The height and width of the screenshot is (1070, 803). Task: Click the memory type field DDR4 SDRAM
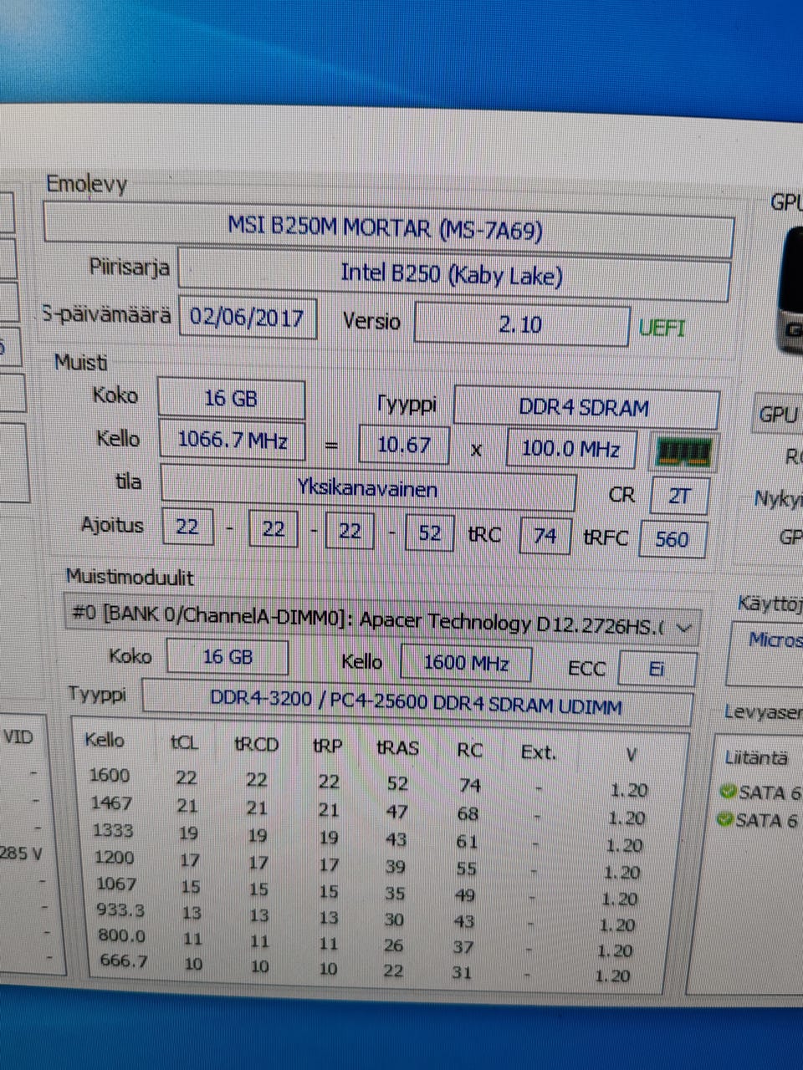(586, 408)
